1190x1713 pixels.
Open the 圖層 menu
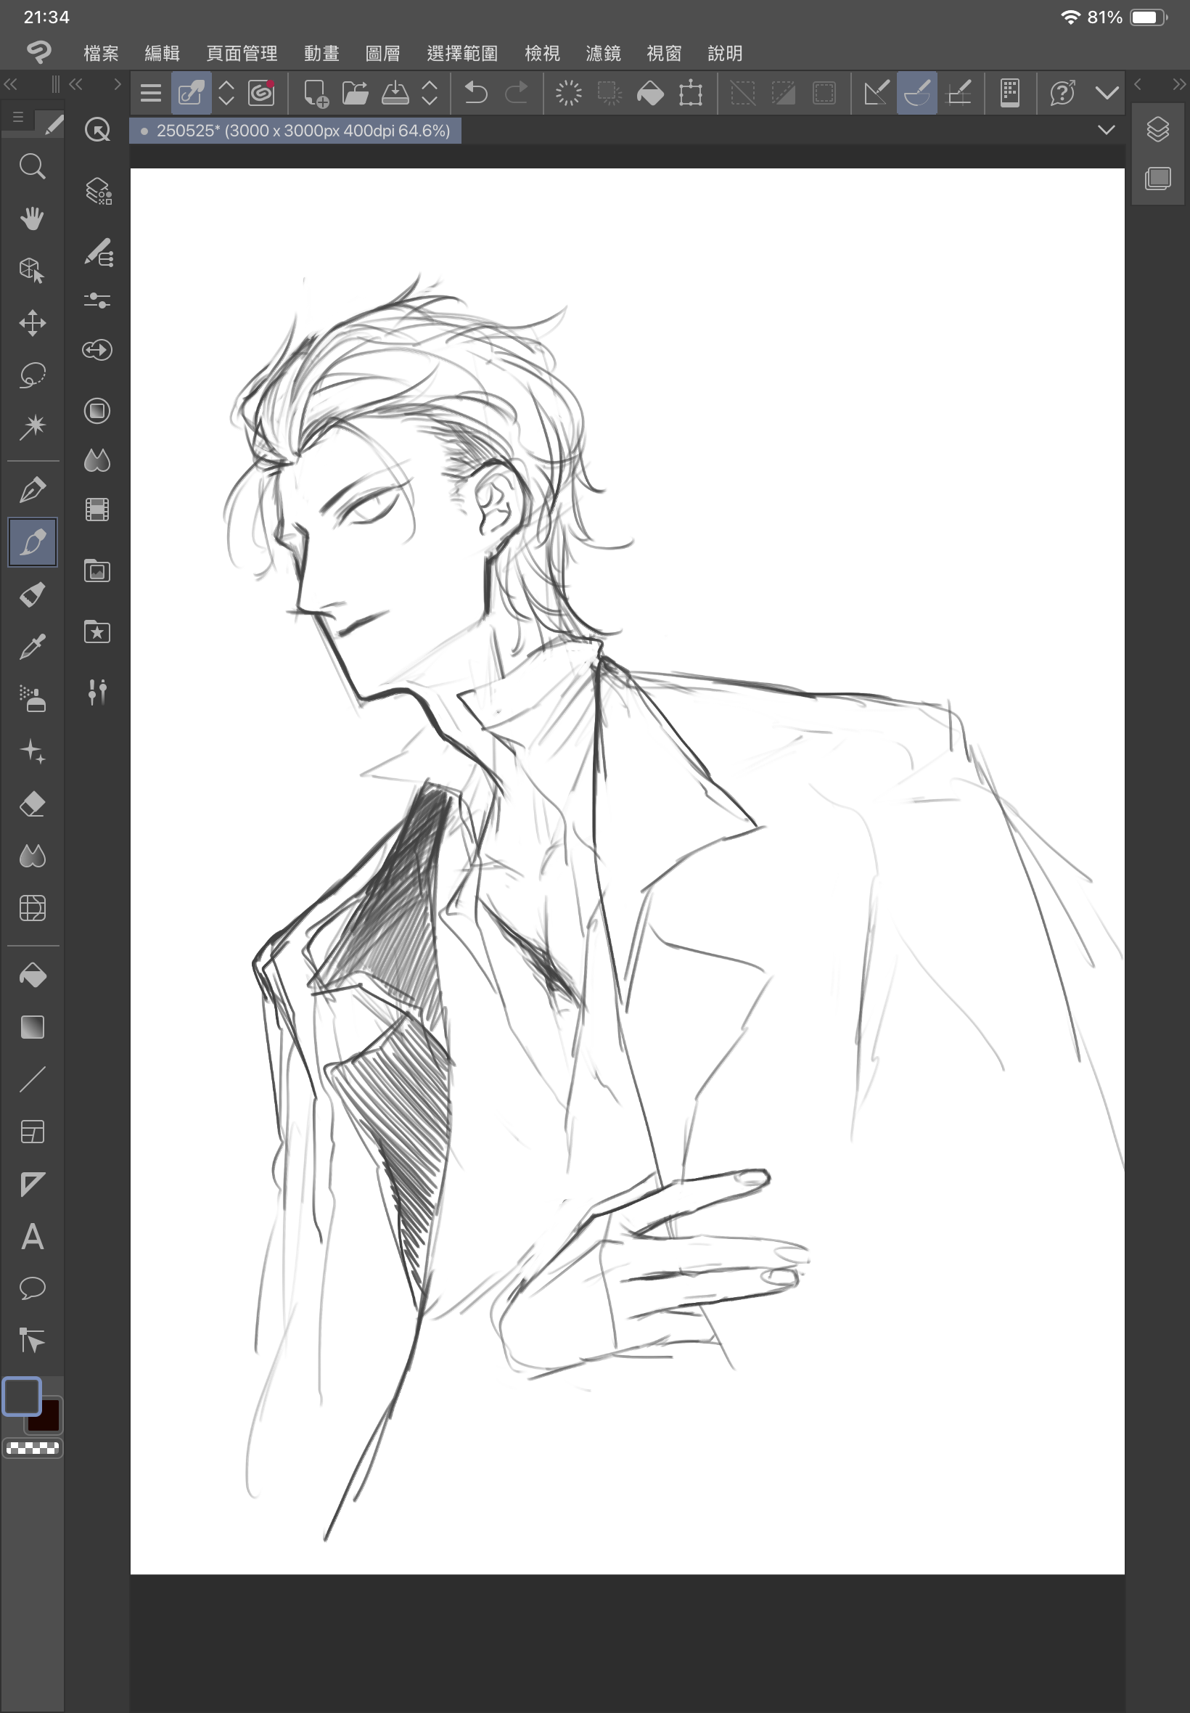(382, 53)
